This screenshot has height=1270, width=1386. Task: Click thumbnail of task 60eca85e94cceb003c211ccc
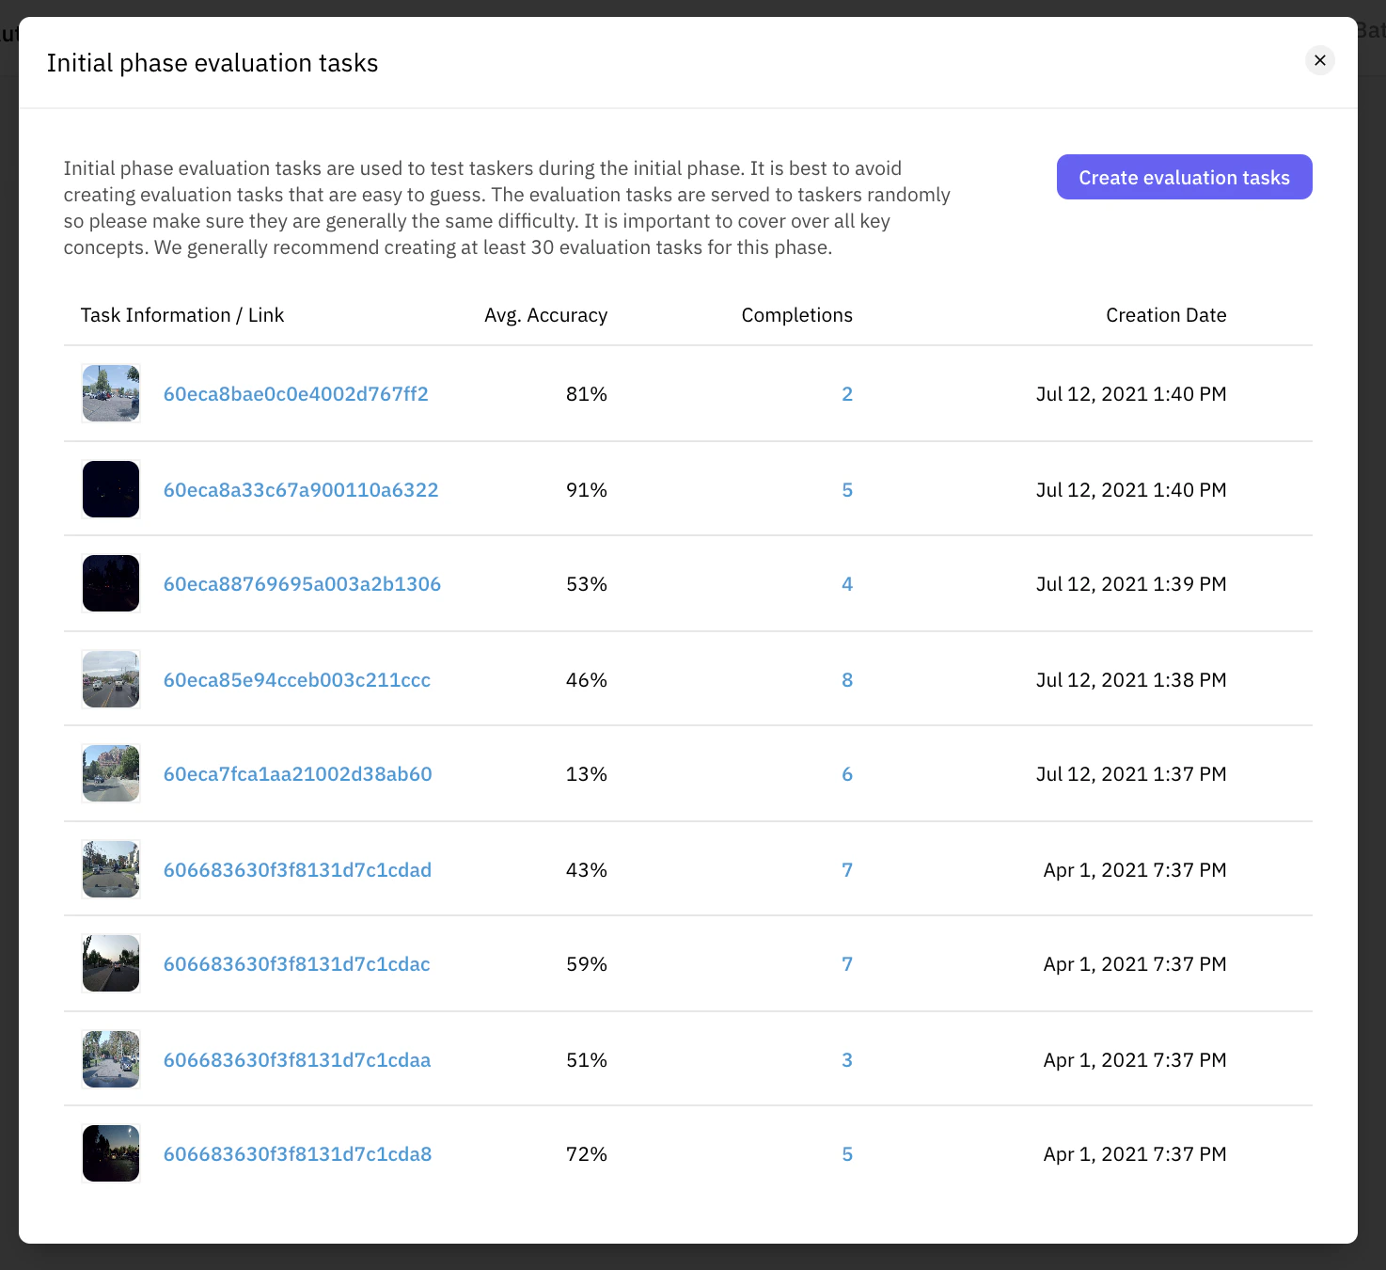pyautogui.click(x=111, y=679)
